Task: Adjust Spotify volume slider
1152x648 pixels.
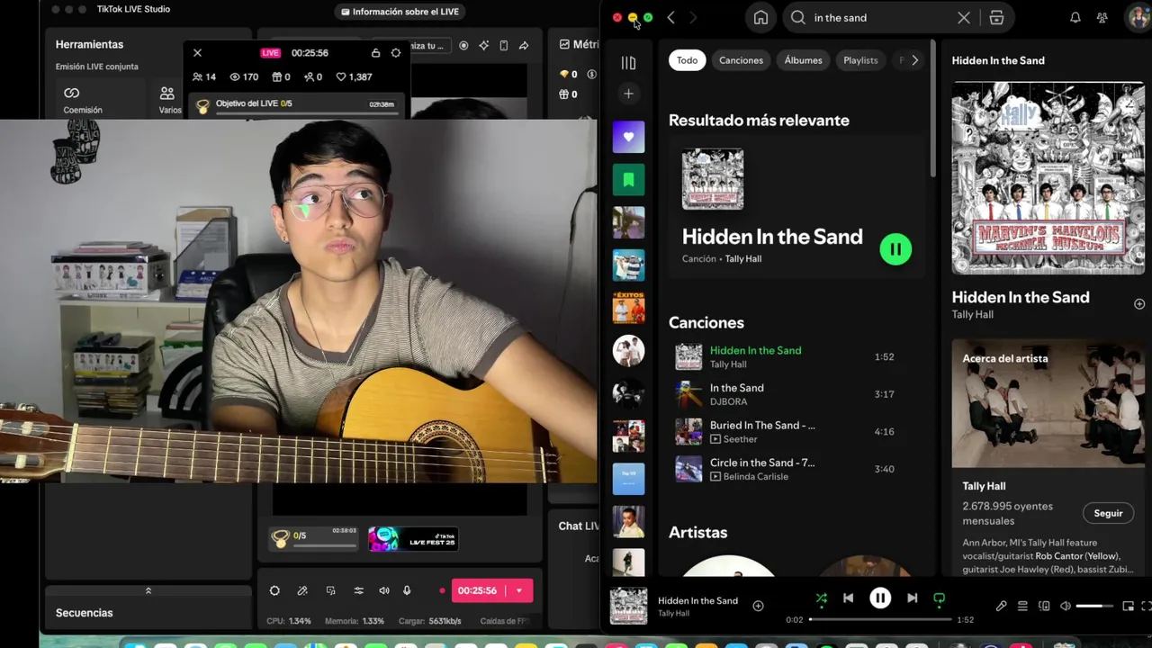Action: click(1094, 607)
